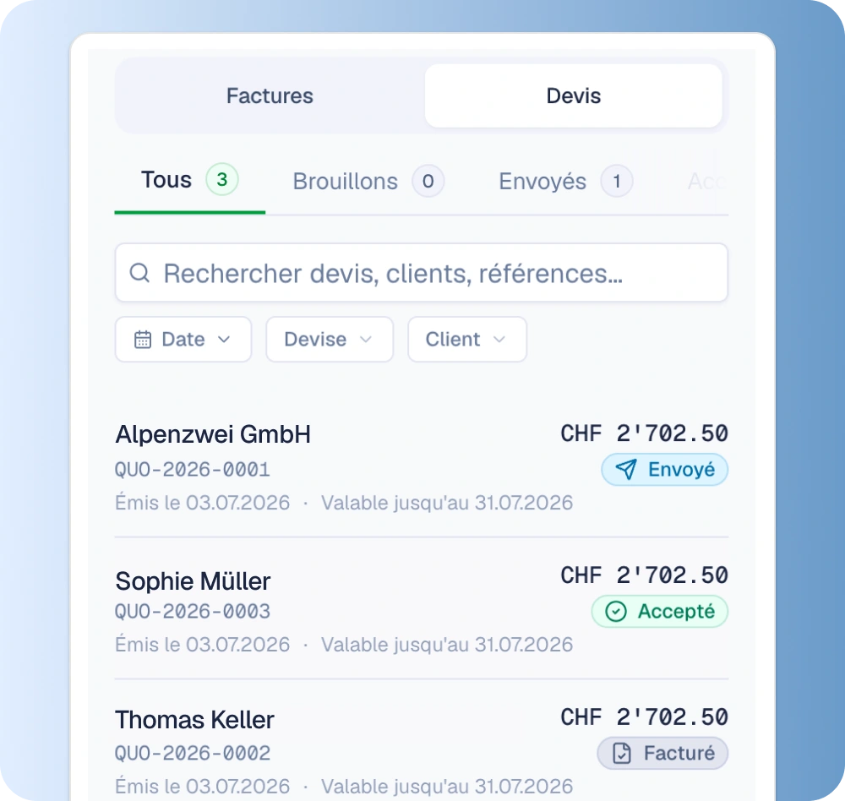Viewport: 845px width, 801px height.
Task: Expand the Client filter dropdown
Action: point(467,339)
